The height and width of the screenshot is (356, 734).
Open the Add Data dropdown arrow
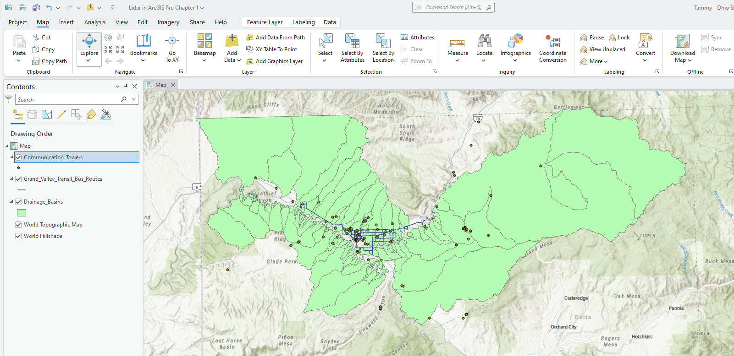click(x=239, y=60)
